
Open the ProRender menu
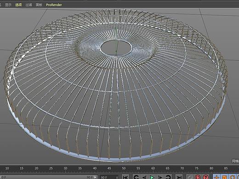[x=54, y=5]
